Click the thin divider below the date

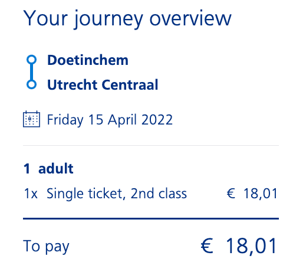pos(151,146)
